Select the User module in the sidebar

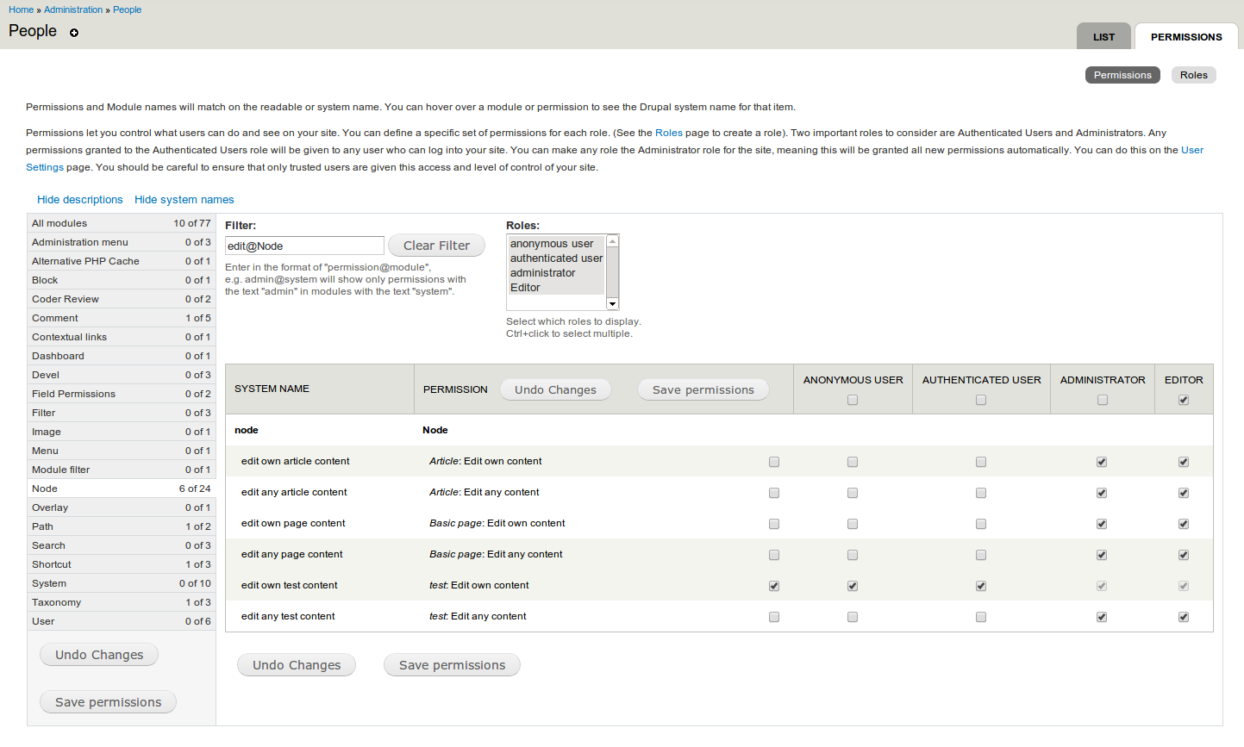click(122, 621)
